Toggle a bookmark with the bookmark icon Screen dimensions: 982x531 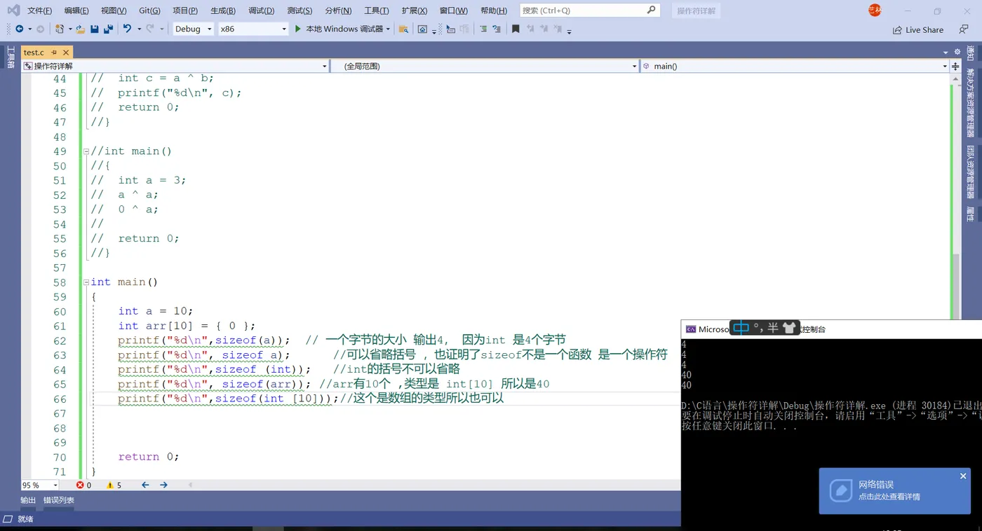[x=516, y=29]
